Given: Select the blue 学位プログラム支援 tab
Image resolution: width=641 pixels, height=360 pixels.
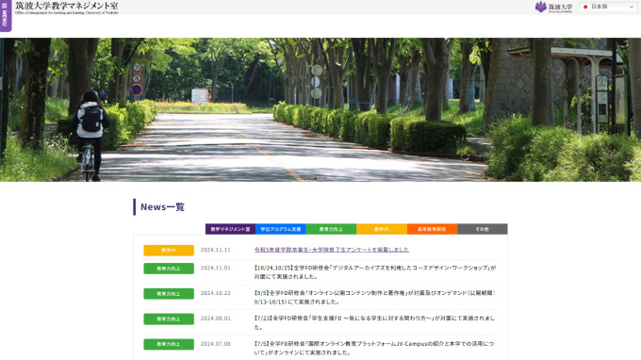Looking at the screenshot, I should [281, 229].
